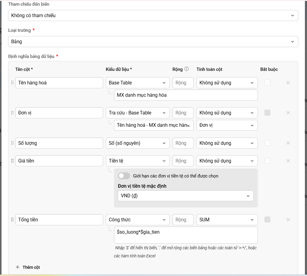Click the Tên cột column header
The image size is (307, 276).
point(24,69)
